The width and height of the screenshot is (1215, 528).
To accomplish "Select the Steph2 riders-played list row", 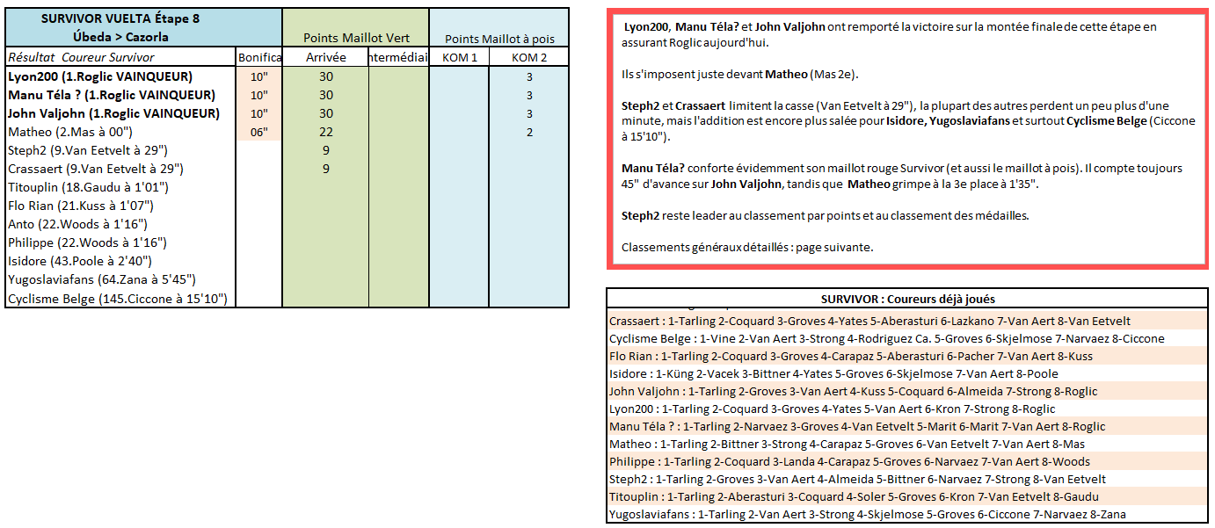I will pyautogui.click(x=857, y=479).
